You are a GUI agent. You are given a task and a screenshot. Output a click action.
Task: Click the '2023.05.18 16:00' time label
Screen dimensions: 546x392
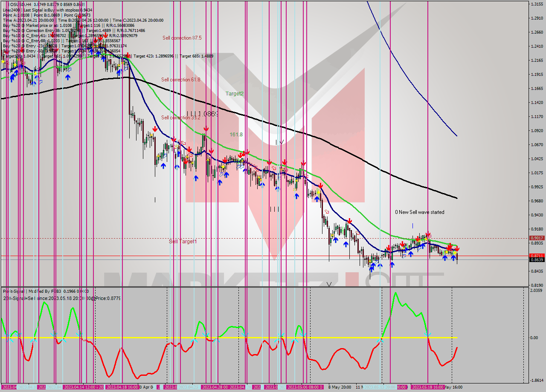pos(428,387)
